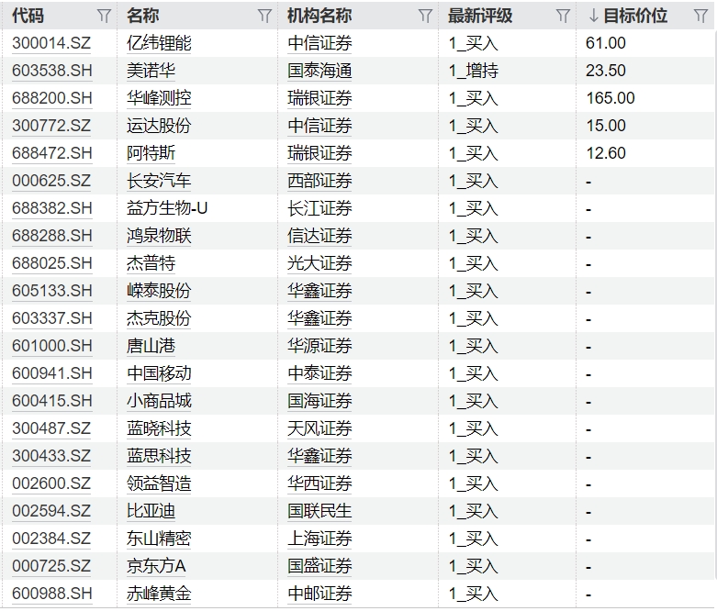The width and height of the screenshot is (717, 611).
Task: Open stock code 688382.SH
Action: tap(52, 208)
